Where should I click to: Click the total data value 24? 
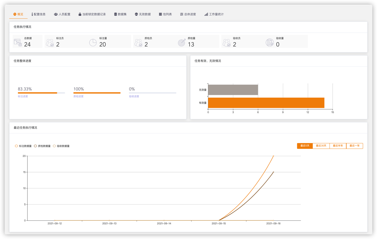point(27,45)
